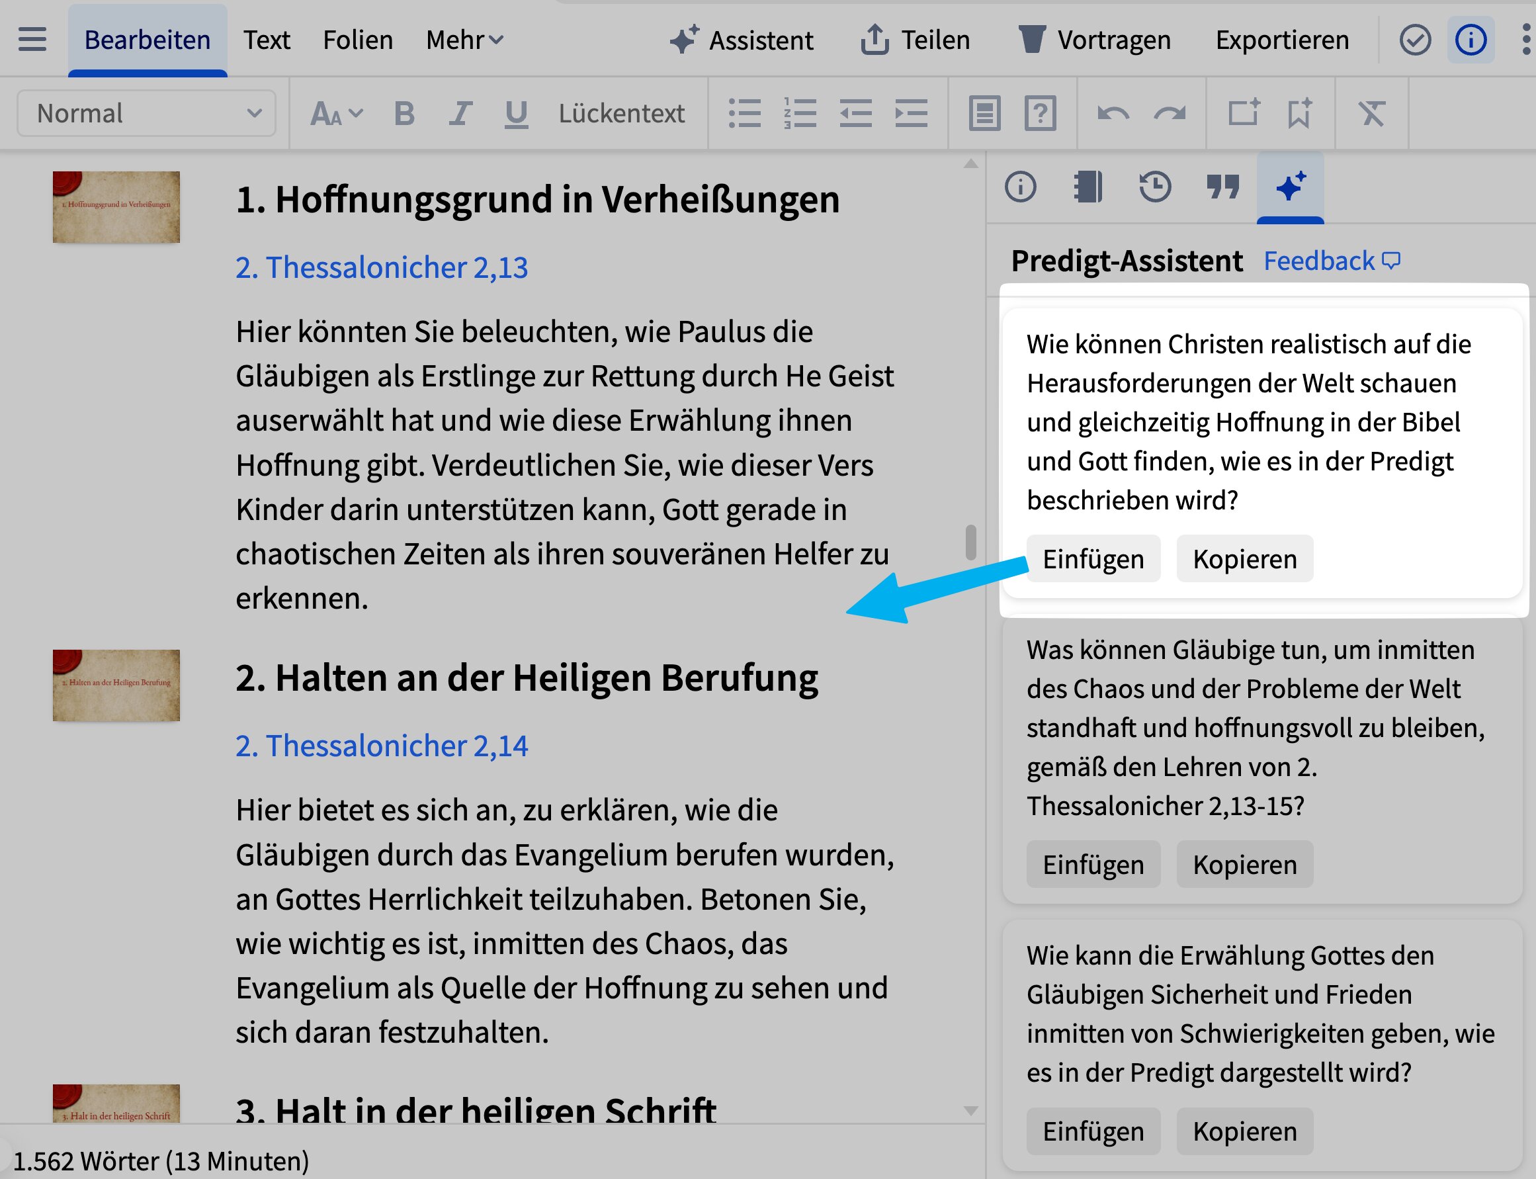Viewport: 1536px width, 1179px height.
Task: Toggle italic formatting on selected text
Action: tap(459, 112)
